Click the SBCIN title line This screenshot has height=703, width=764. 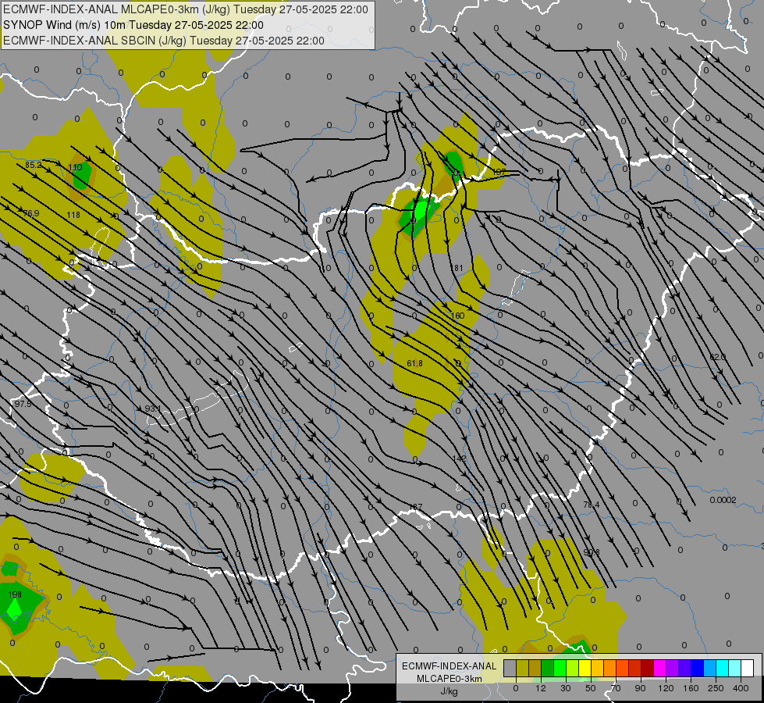(164, 41)
